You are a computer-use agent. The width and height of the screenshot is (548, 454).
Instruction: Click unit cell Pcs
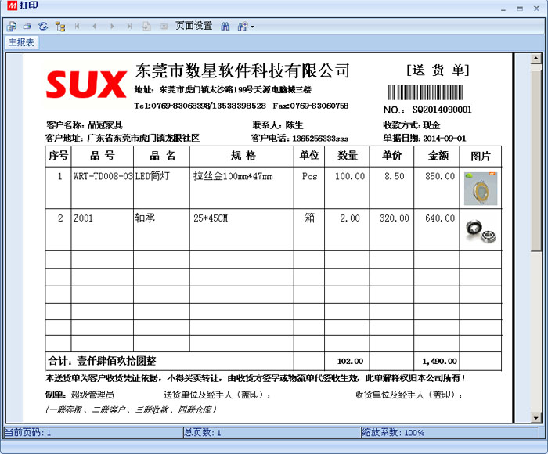[x=310, y=176]
